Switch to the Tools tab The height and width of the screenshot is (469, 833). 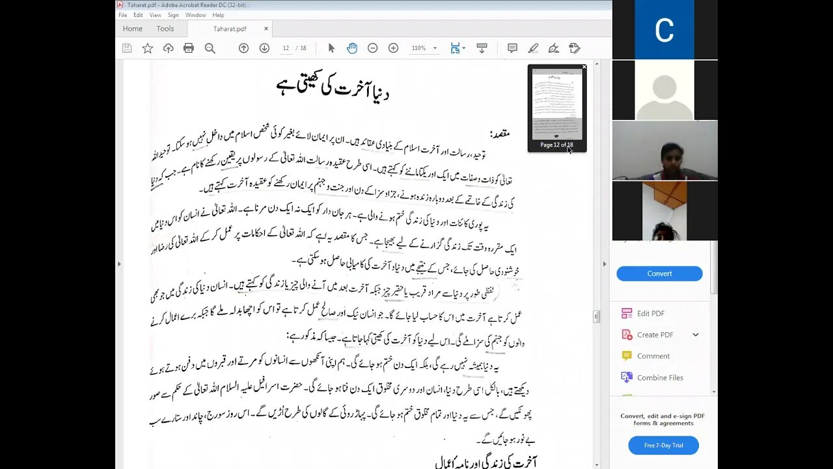[x=165, y=29]
